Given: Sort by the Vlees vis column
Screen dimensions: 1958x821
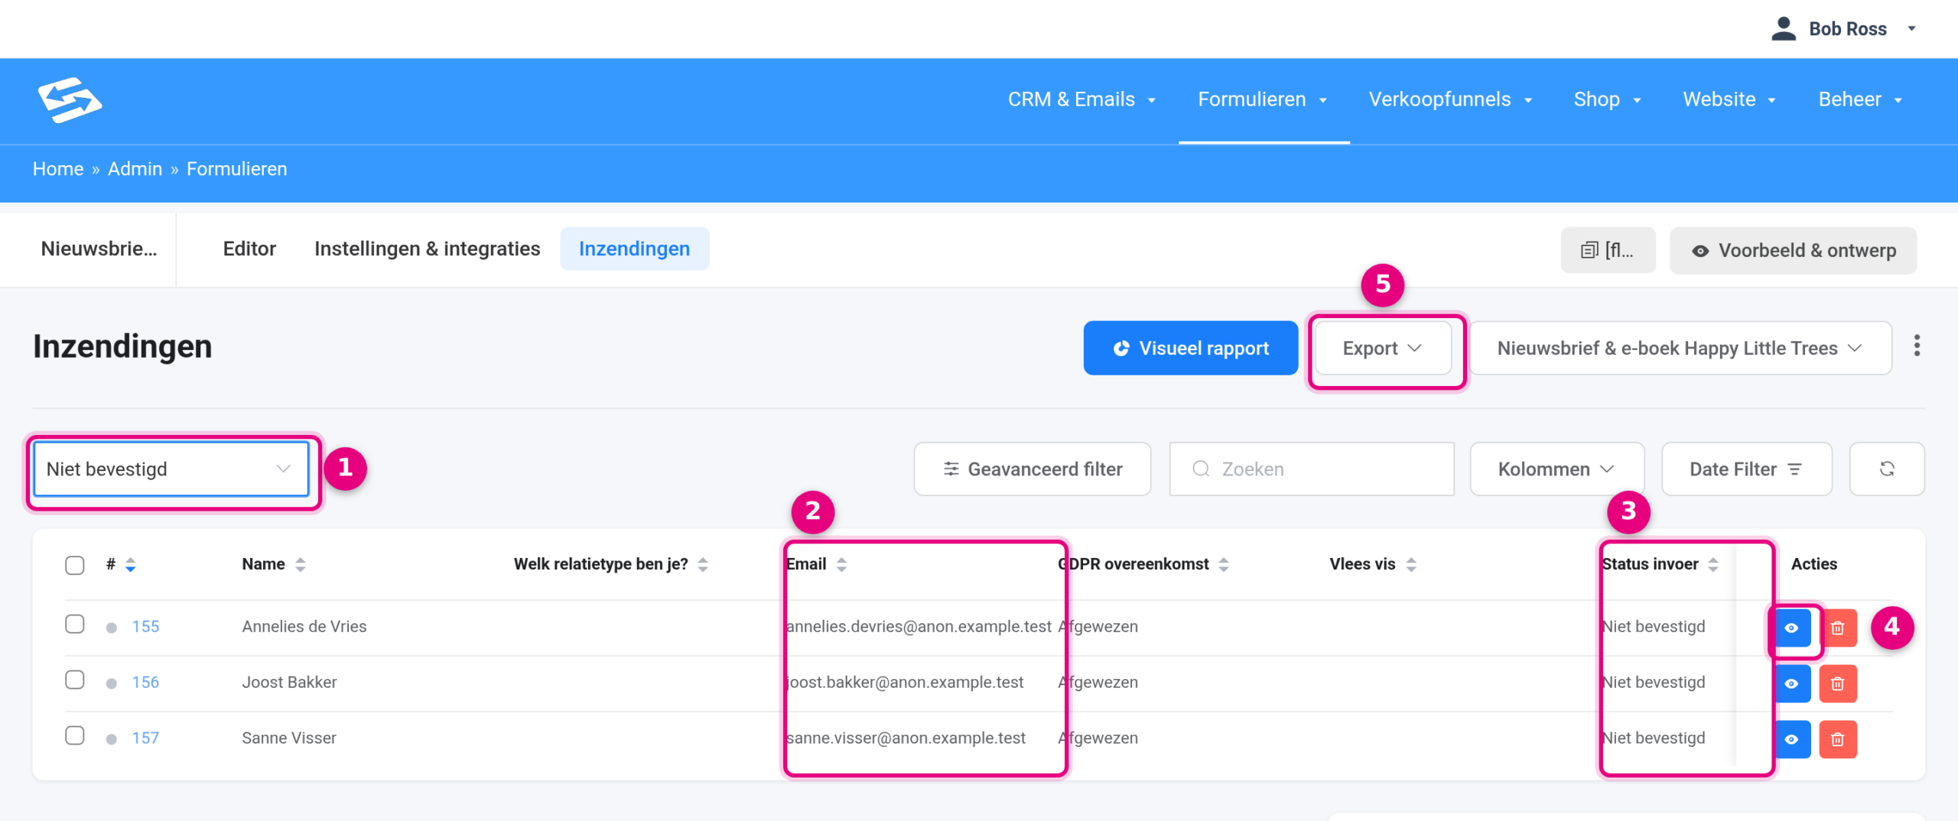Looking at the screenshot, I should [1411, 565].
